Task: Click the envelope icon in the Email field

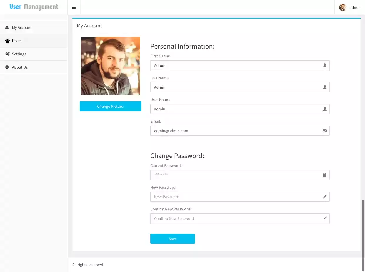Action: coord(324,131)
